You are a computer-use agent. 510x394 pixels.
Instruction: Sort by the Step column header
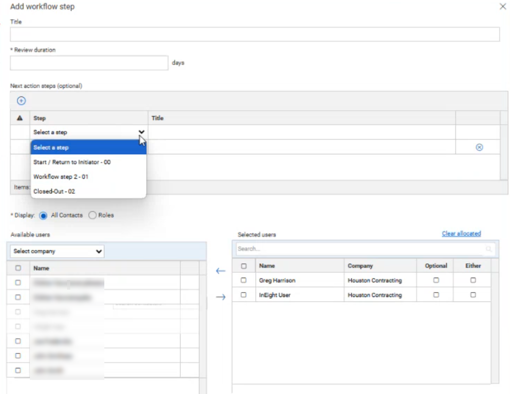coord(89,118)
